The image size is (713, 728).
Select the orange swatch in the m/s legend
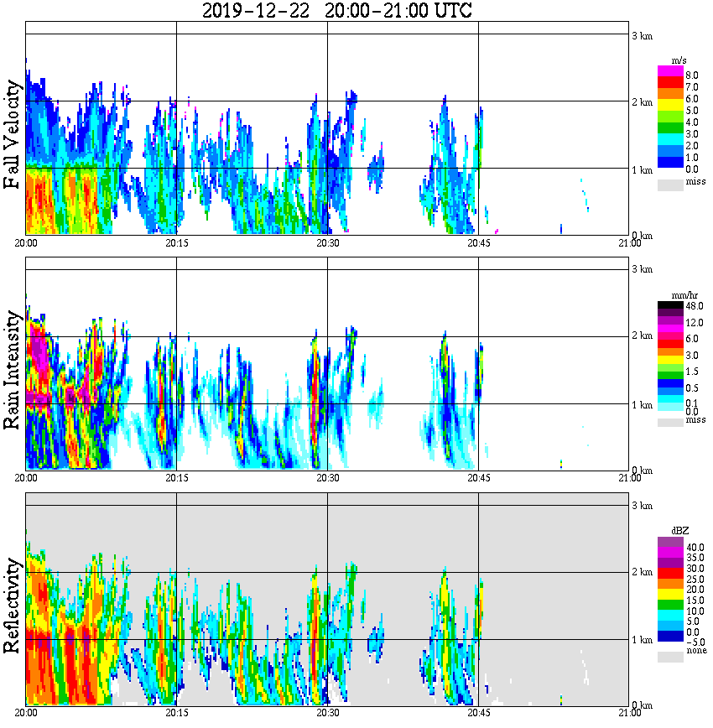pos(670,94)
